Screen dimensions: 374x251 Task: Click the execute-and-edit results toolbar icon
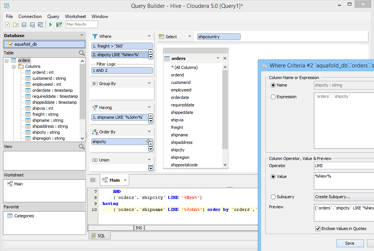point(59,24)
